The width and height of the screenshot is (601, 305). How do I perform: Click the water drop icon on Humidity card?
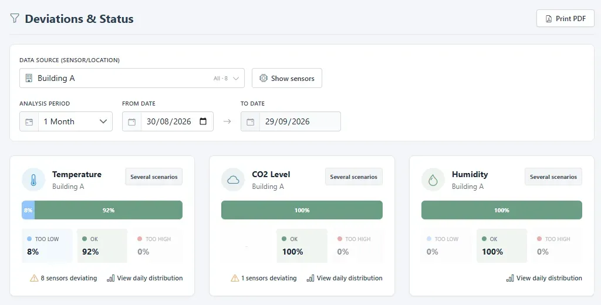tap(433, 179)
